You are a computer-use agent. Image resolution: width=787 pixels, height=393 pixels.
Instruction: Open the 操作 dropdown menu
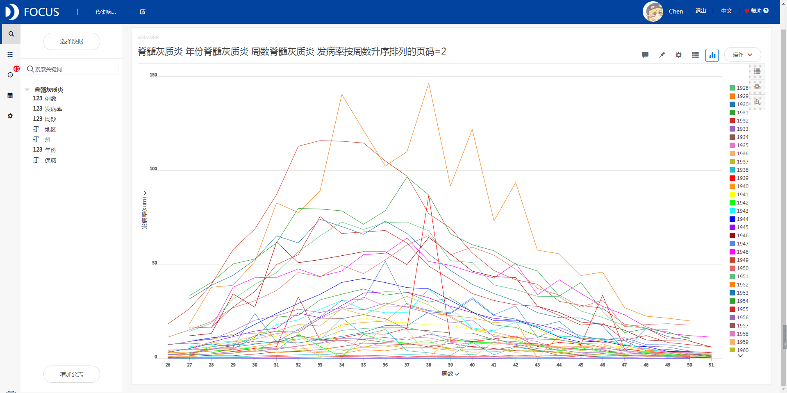click(x=742, y=55)
